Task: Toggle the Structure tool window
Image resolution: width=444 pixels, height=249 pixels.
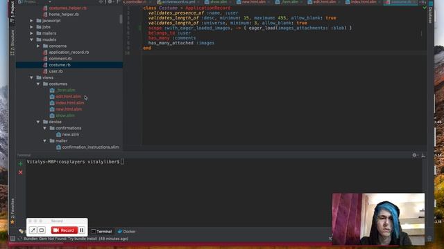Action: tap(12, 42)
